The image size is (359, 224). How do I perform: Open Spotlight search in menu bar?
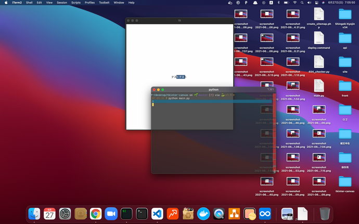click(302, 3)
